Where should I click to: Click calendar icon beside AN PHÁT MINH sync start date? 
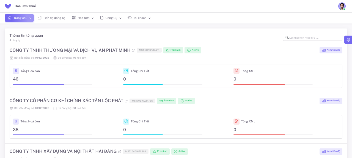11,58
